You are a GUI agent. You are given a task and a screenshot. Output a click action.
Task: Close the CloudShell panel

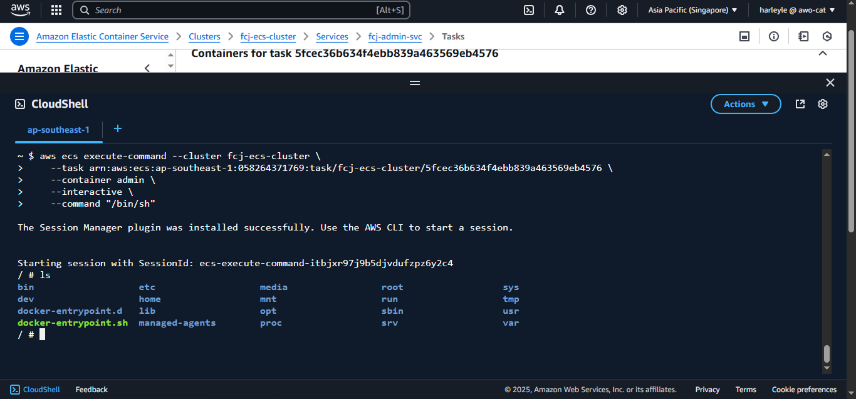click(x=830, y=83)
